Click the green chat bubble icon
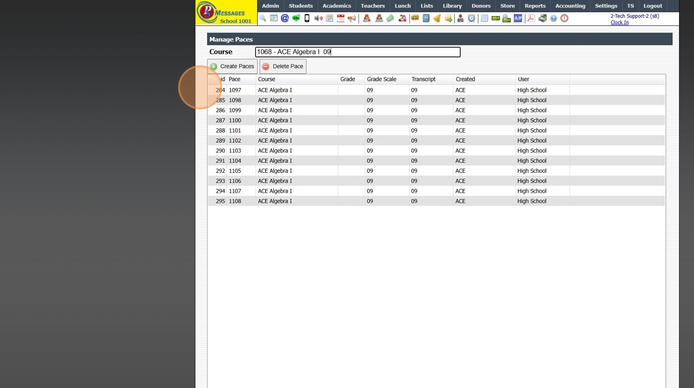 296,19
